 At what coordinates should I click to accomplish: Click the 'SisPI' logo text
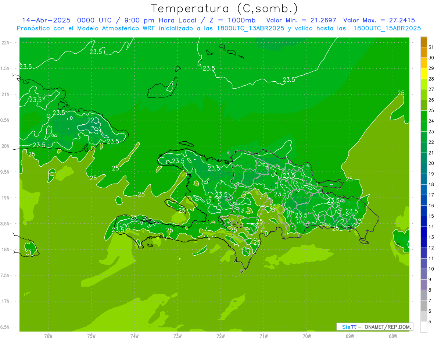click(x=349, y=327)
